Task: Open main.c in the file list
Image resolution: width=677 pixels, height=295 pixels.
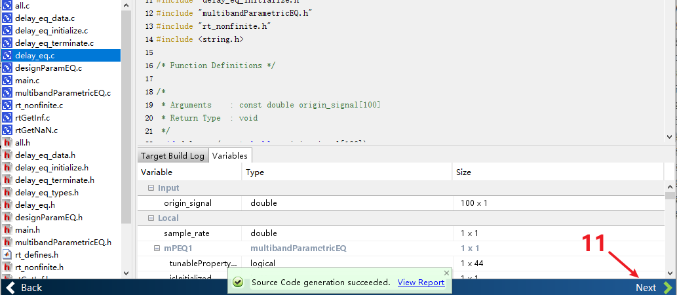Action: (28, 81)
